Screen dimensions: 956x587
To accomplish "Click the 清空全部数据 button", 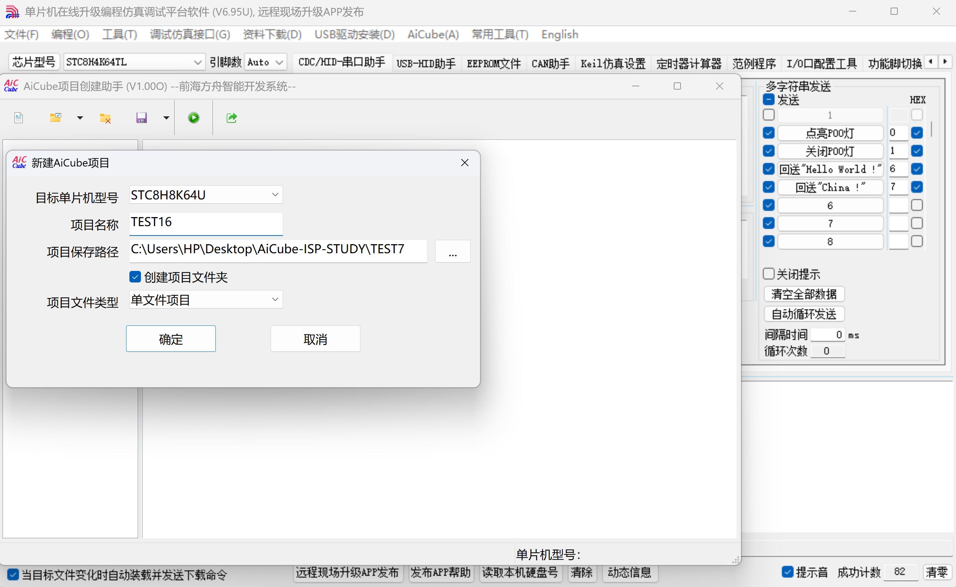I will [x=804, y=294].
